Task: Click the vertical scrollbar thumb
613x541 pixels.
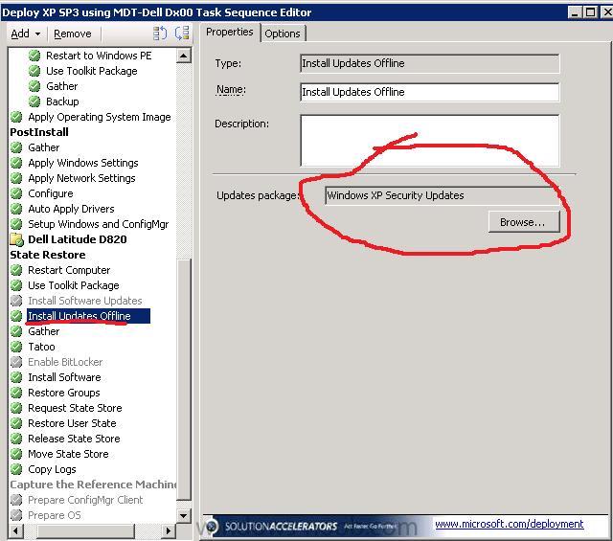Action: (x=183, y=379)
